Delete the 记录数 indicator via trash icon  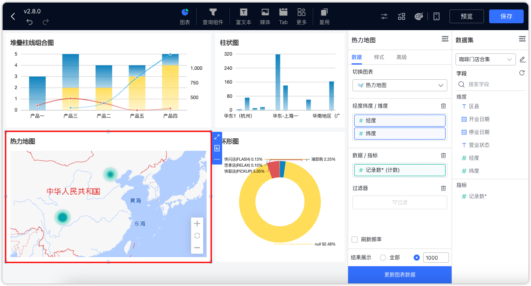coord(443,155)
